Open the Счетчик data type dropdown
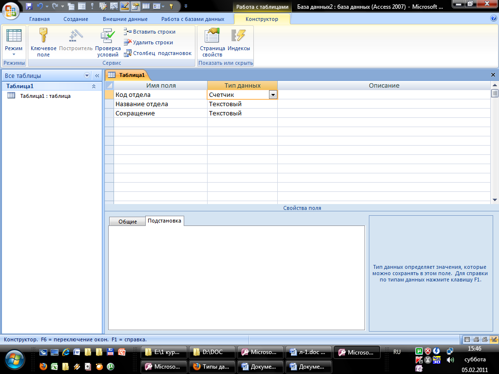The width and height of the screenshot is (499, 374). pos(273,95)
